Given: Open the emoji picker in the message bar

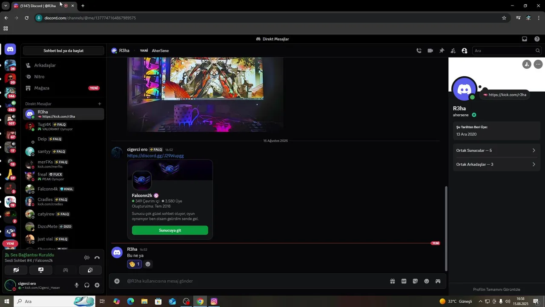Looking at the screenshot, I should click(x=427, y=281).
